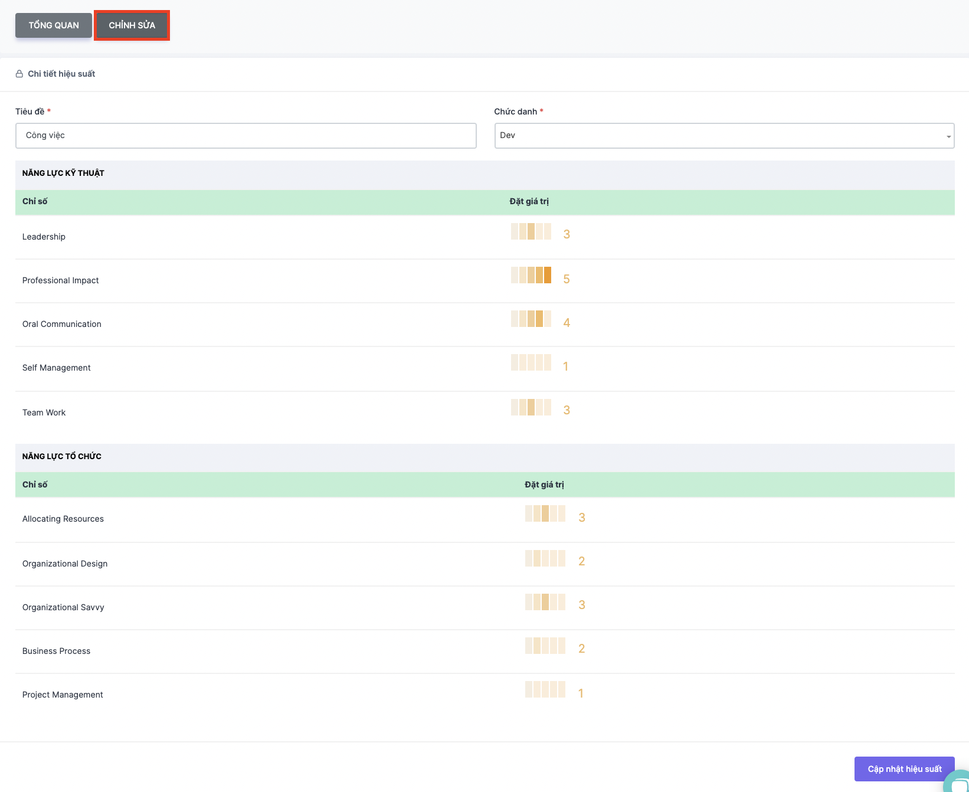Click the Oral Communication value 4
Viewport: 969px width, 792px height.
(567, 323)
